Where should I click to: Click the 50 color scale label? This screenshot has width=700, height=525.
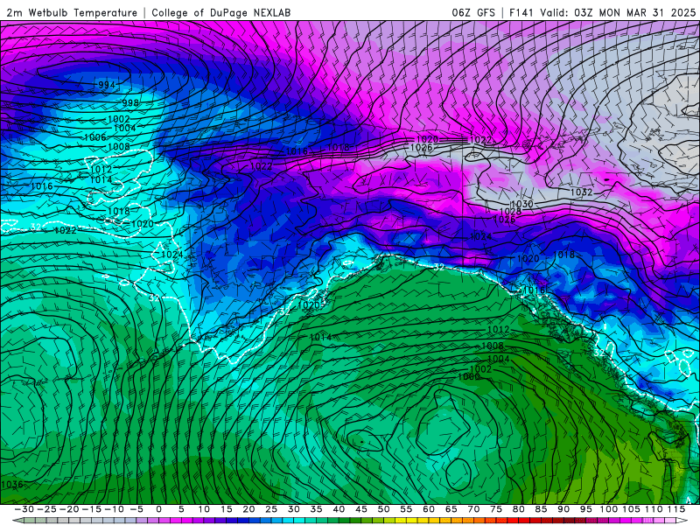[383, 509]
